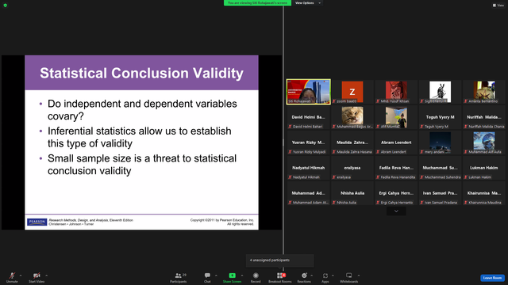
Task: Select Nhisha Aulia's tile
Action: tap(352, 193)
